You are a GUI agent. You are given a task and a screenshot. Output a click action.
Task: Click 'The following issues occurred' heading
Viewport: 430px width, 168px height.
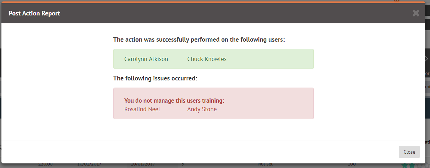click(x=155, y=78)
